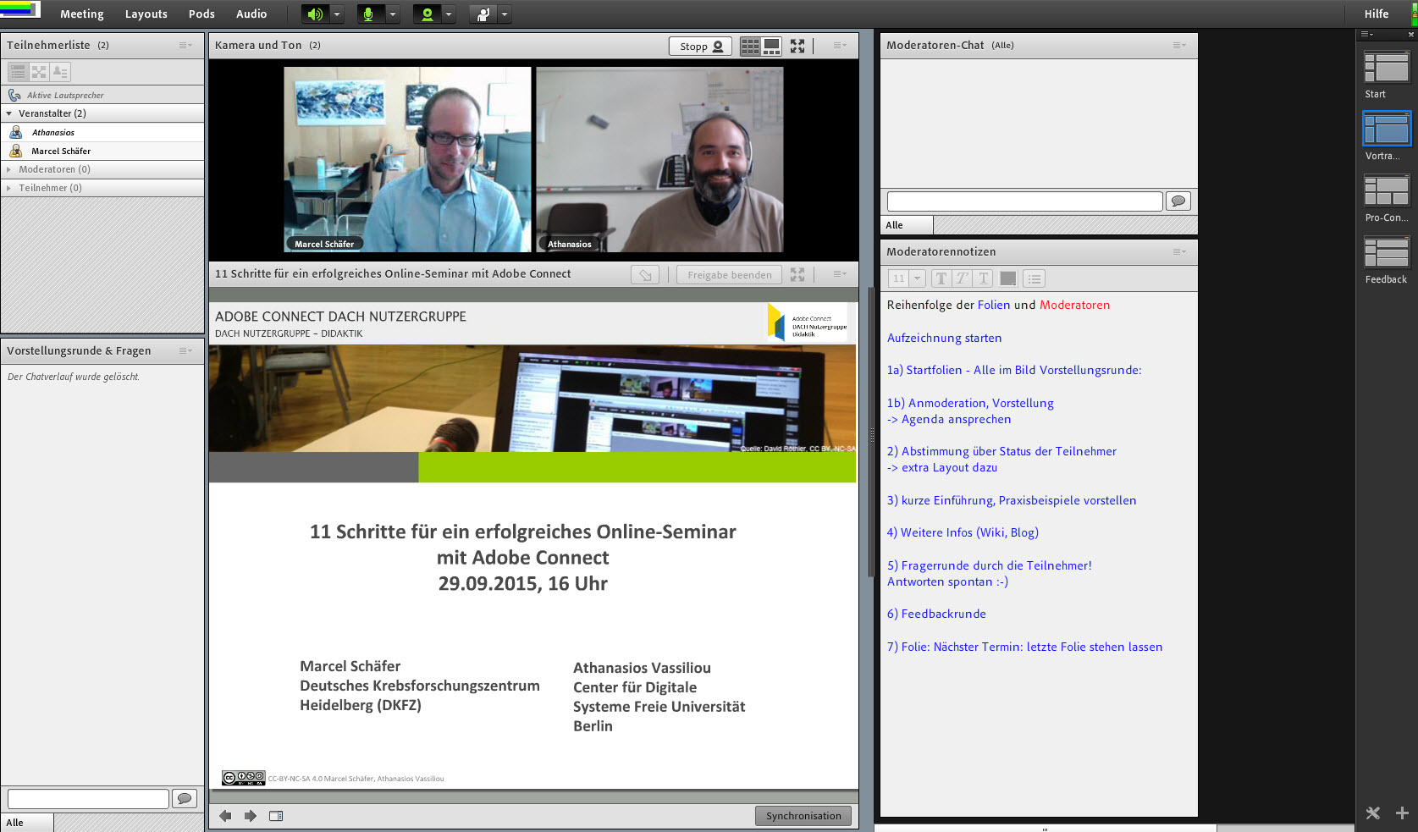Image resolution: width=1418 pixels, height=832 pixels.
Task: Click Freigabe beenden button
Action: pos(729,275)
